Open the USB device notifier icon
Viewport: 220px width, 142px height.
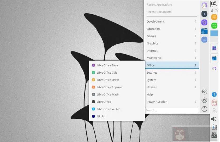point(214,135)
